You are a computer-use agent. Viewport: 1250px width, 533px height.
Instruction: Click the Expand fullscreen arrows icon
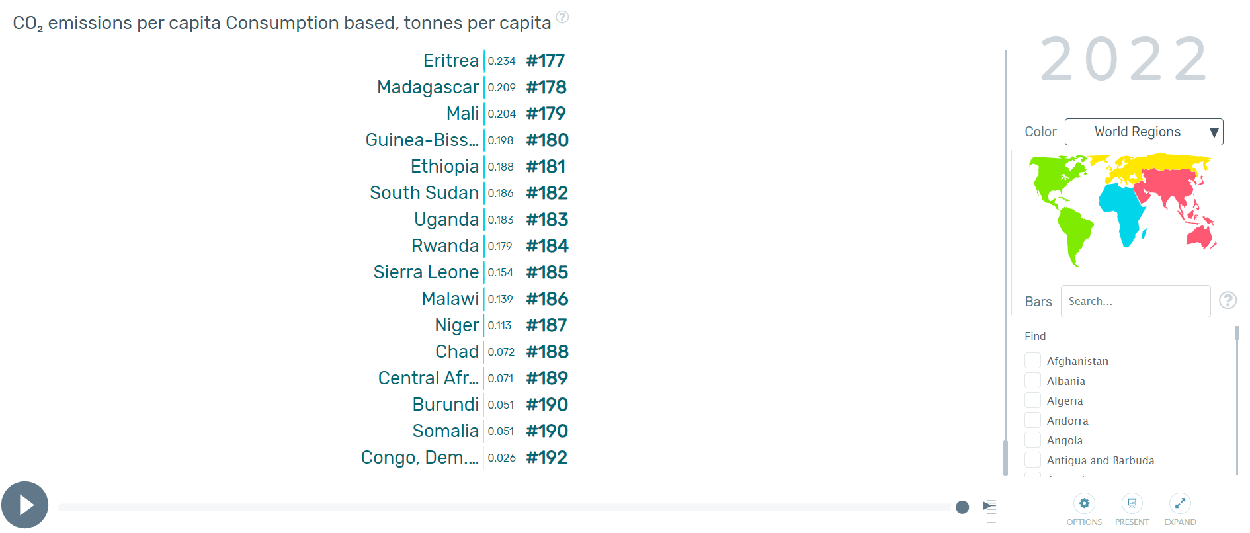(1180, 504)
